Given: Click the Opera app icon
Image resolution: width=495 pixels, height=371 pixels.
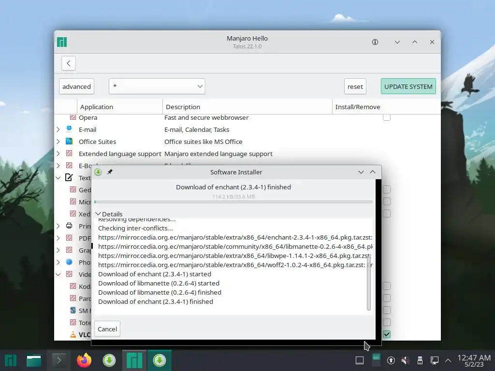Looking at the screenshot, I should coord(73,117).
